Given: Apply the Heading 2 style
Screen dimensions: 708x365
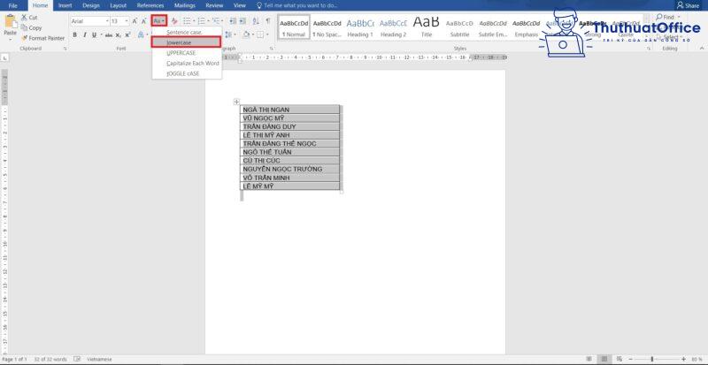Looking at the screenshot, I should pyautogui.click(x=393, y=27).
